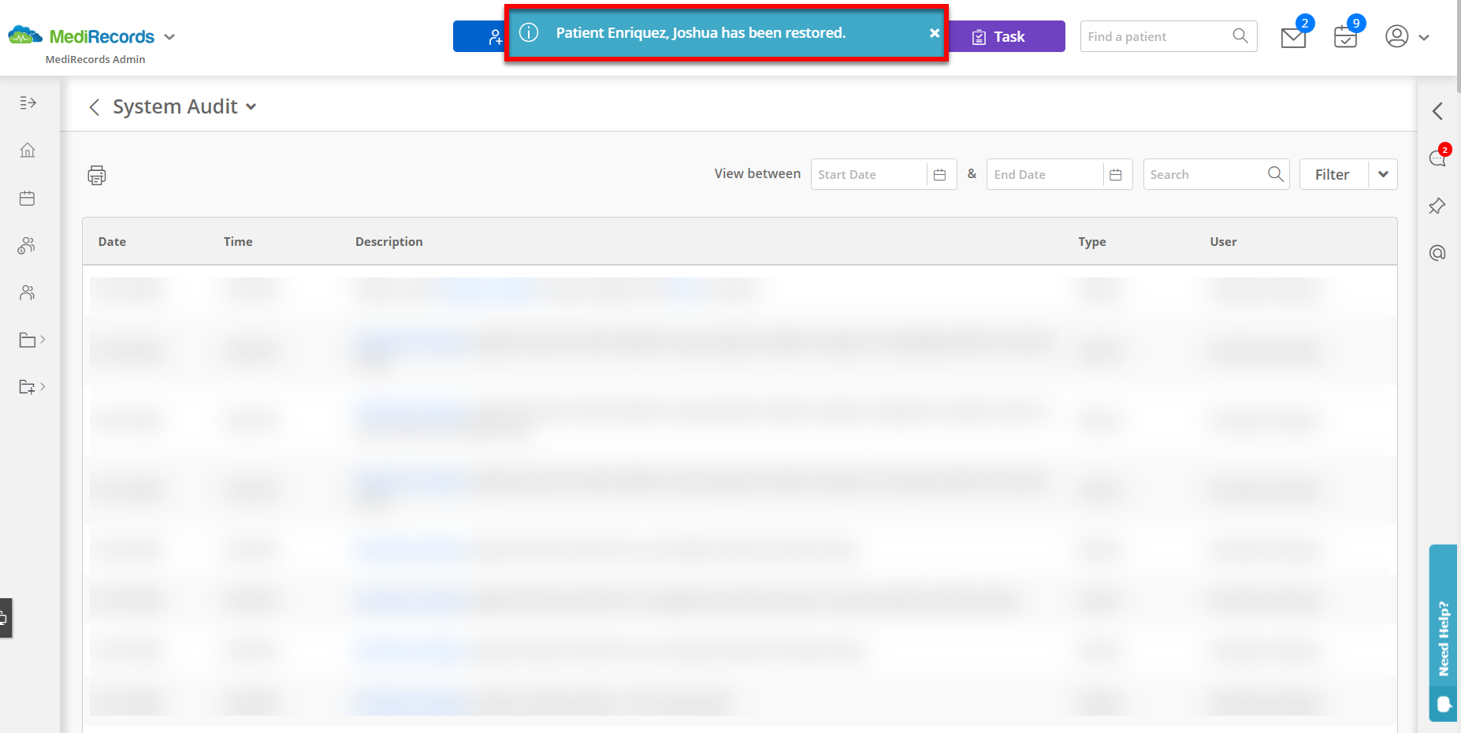Open the mail inbox icon
Image resolution: width=1461 pixels, height=733 pixels.
[x=1293, y=37]
